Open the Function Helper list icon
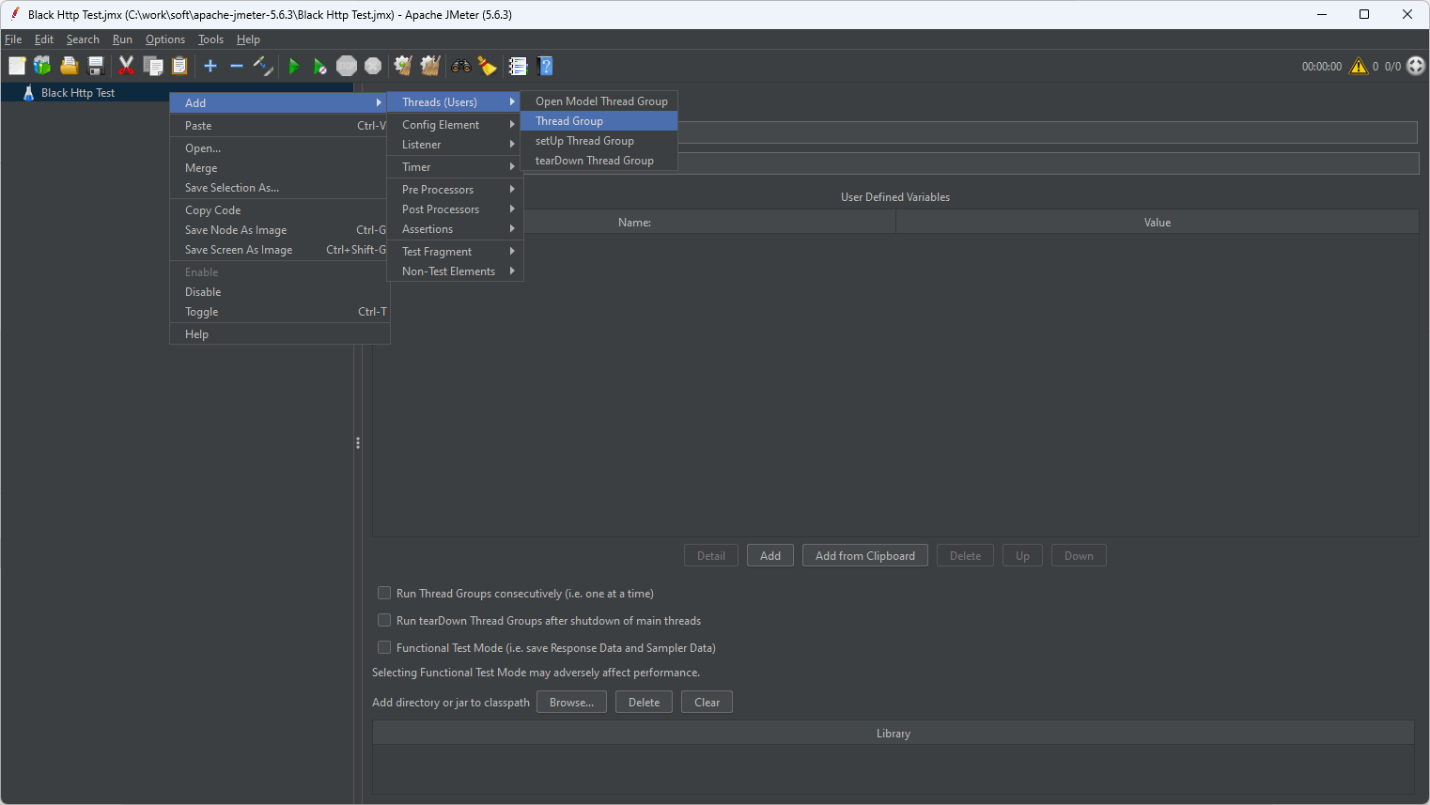 pyautogui.click(x=518, y=66)
